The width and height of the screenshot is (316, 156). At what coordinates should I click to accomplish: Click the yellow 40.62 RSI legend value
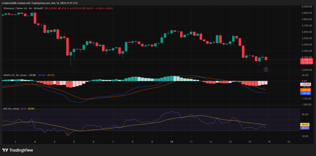(31, 109)
